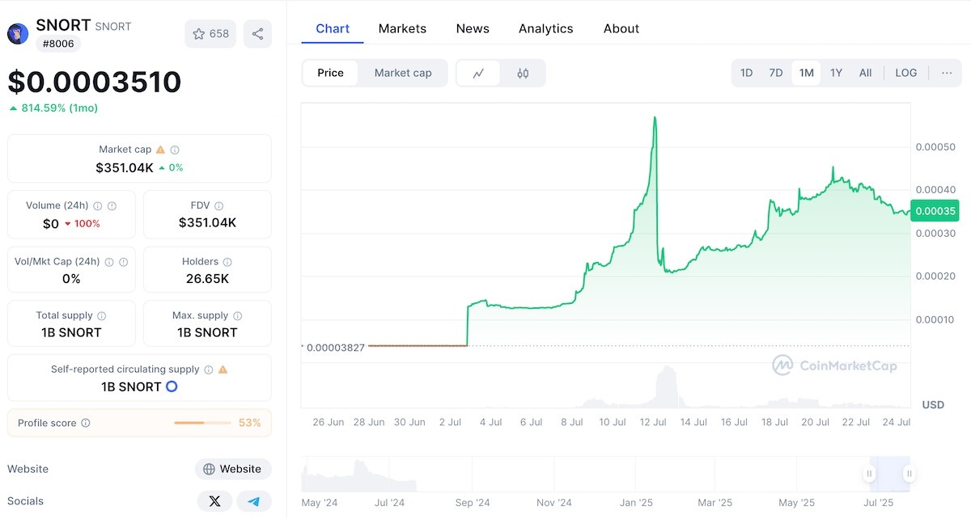Open the chart more options ellipsis

tap(947, 73)
